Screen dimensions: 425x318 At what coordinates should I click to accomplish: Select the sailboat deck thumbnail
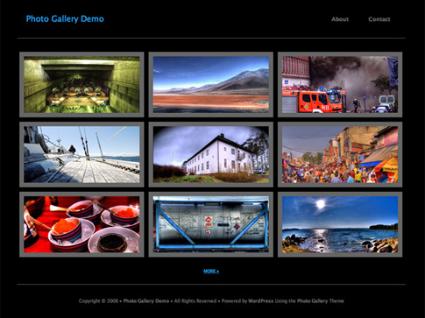click(81, 154)
